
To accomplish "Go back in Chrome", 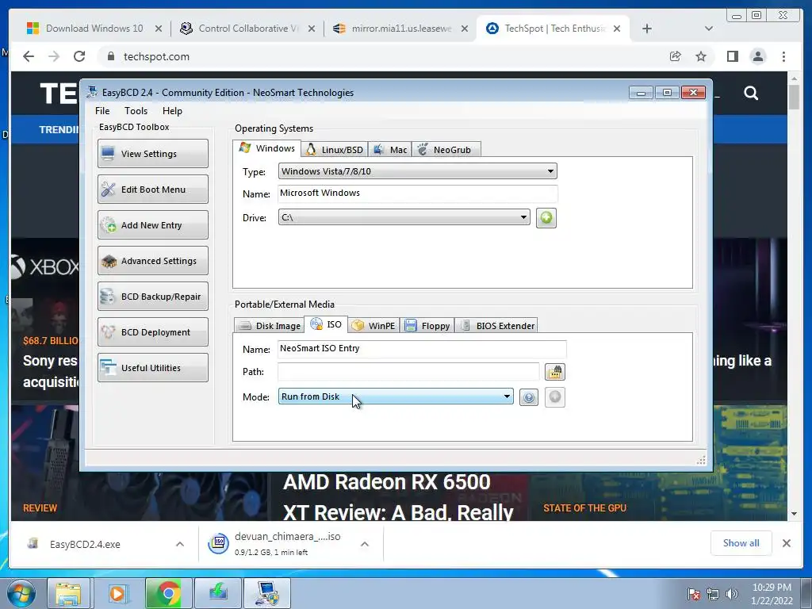I will click(x=29, y=56).
